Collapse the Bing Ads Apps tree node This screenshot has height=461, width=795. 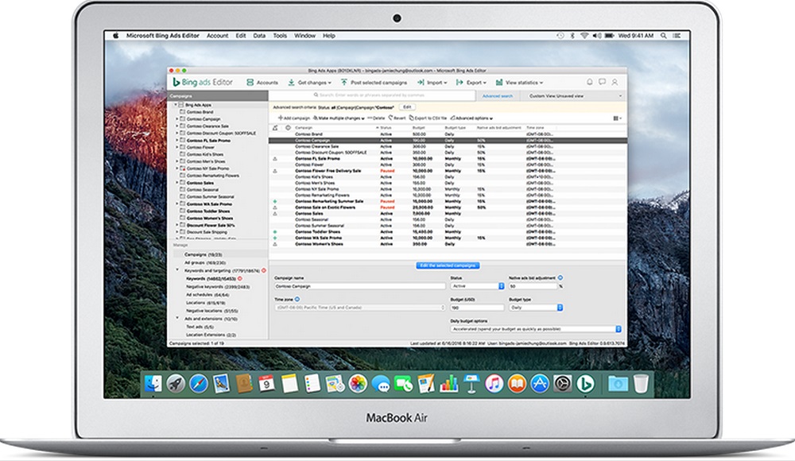(176, 105)
